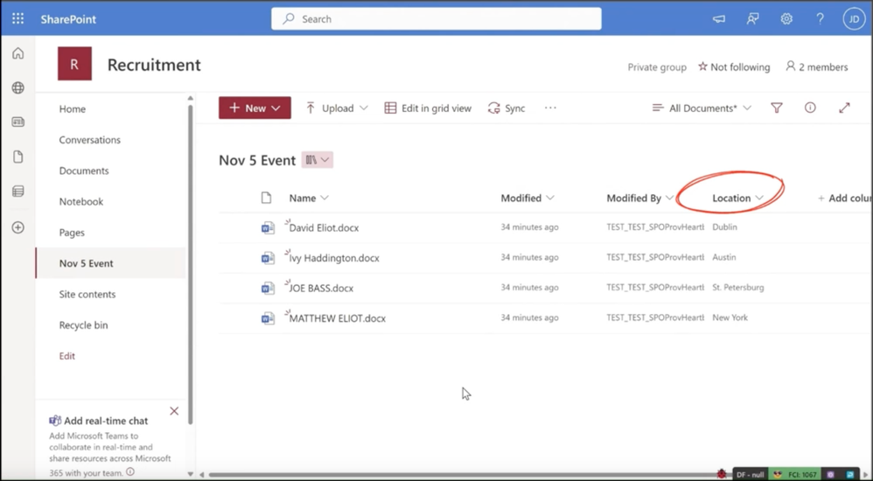
Task: Open Ivy Haddington.docx
Action: click(334, 258)
